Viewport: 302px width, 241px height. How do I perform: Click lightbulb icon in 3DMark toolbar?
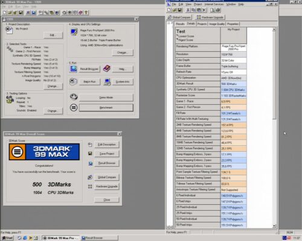click(86, 13)
